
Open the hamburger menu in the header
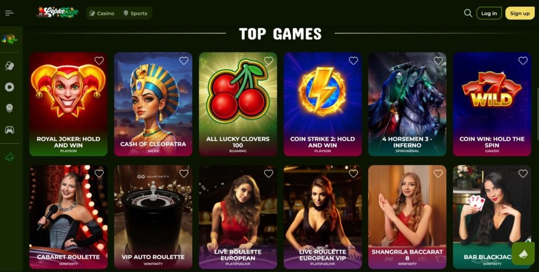pos(9,13)
